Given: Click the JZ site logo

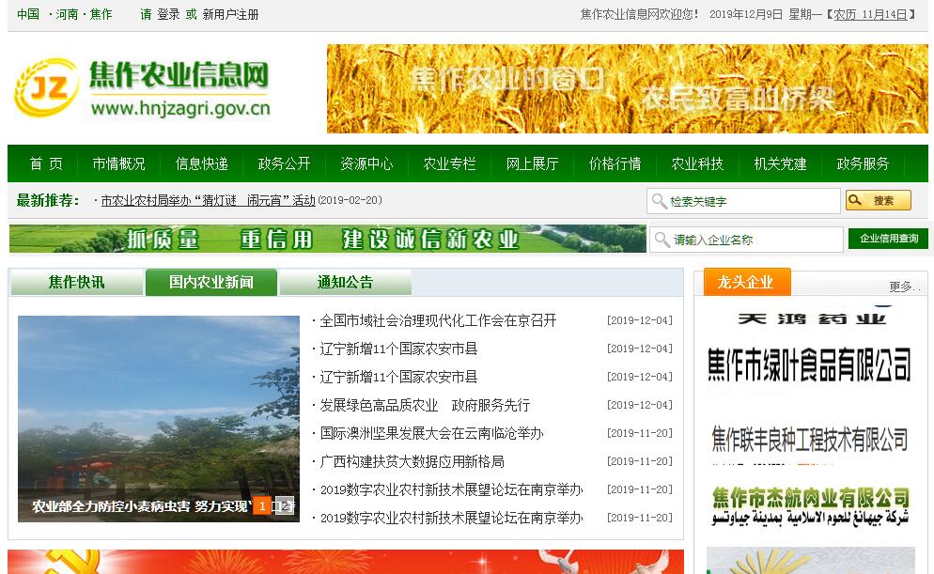Looking at the screenshot, I should tap(45, 88).
